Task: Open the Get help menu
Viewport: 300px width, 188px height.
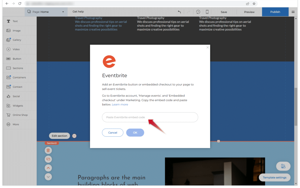Action: 78,12
